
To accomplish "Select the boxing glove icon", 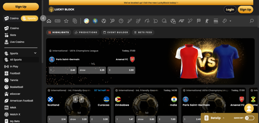I will (225, 21).
